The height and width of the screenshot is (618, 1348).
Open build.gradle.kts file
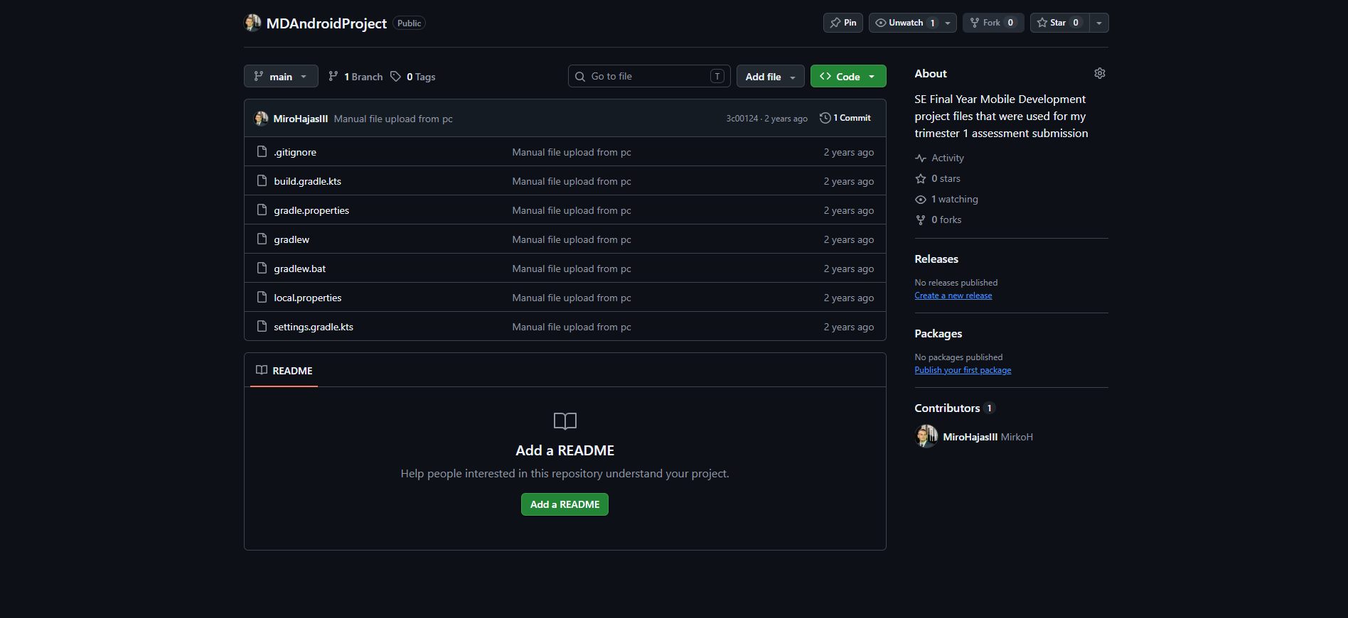[x=308, y=181]
